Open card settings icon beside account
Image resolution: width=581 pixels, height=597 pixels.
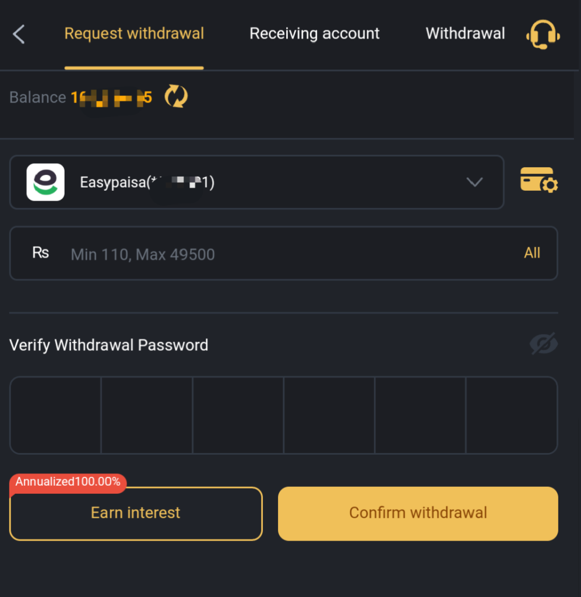[x=539, y=180]
